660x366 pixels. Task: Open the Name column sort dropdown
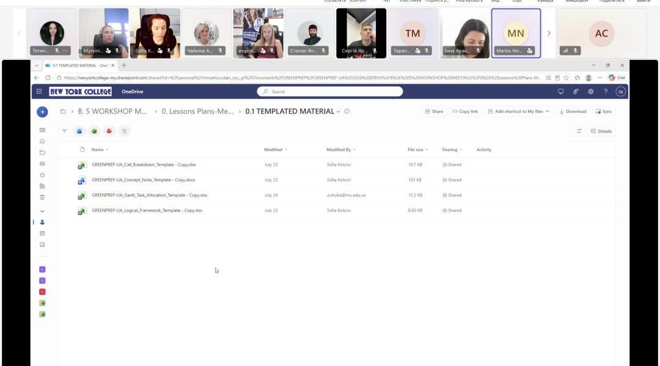pos(108,150)
